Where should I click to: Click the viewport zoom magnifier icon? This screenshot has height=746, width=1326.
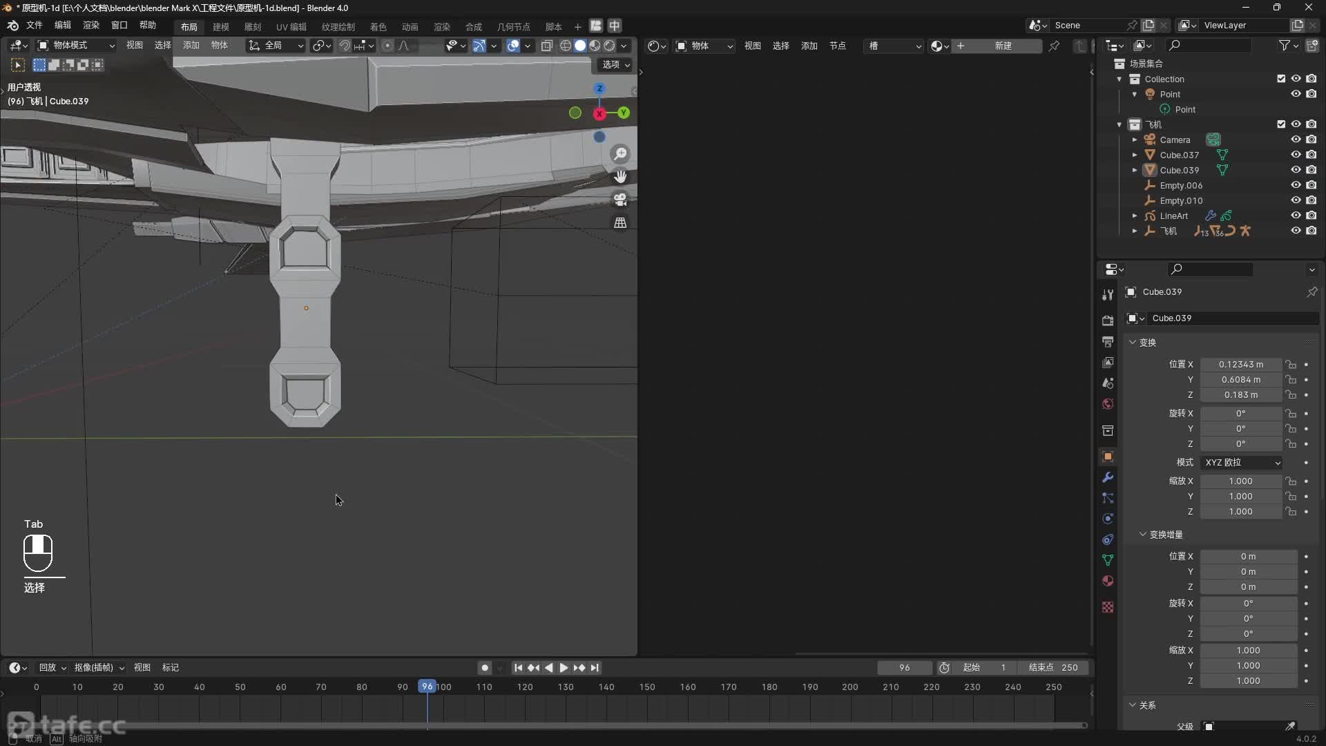point(620,153)
